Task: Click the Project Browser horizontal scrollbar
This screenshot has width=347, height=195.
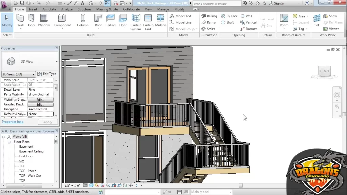Action: pyautogui.click(x=24, y=185)
